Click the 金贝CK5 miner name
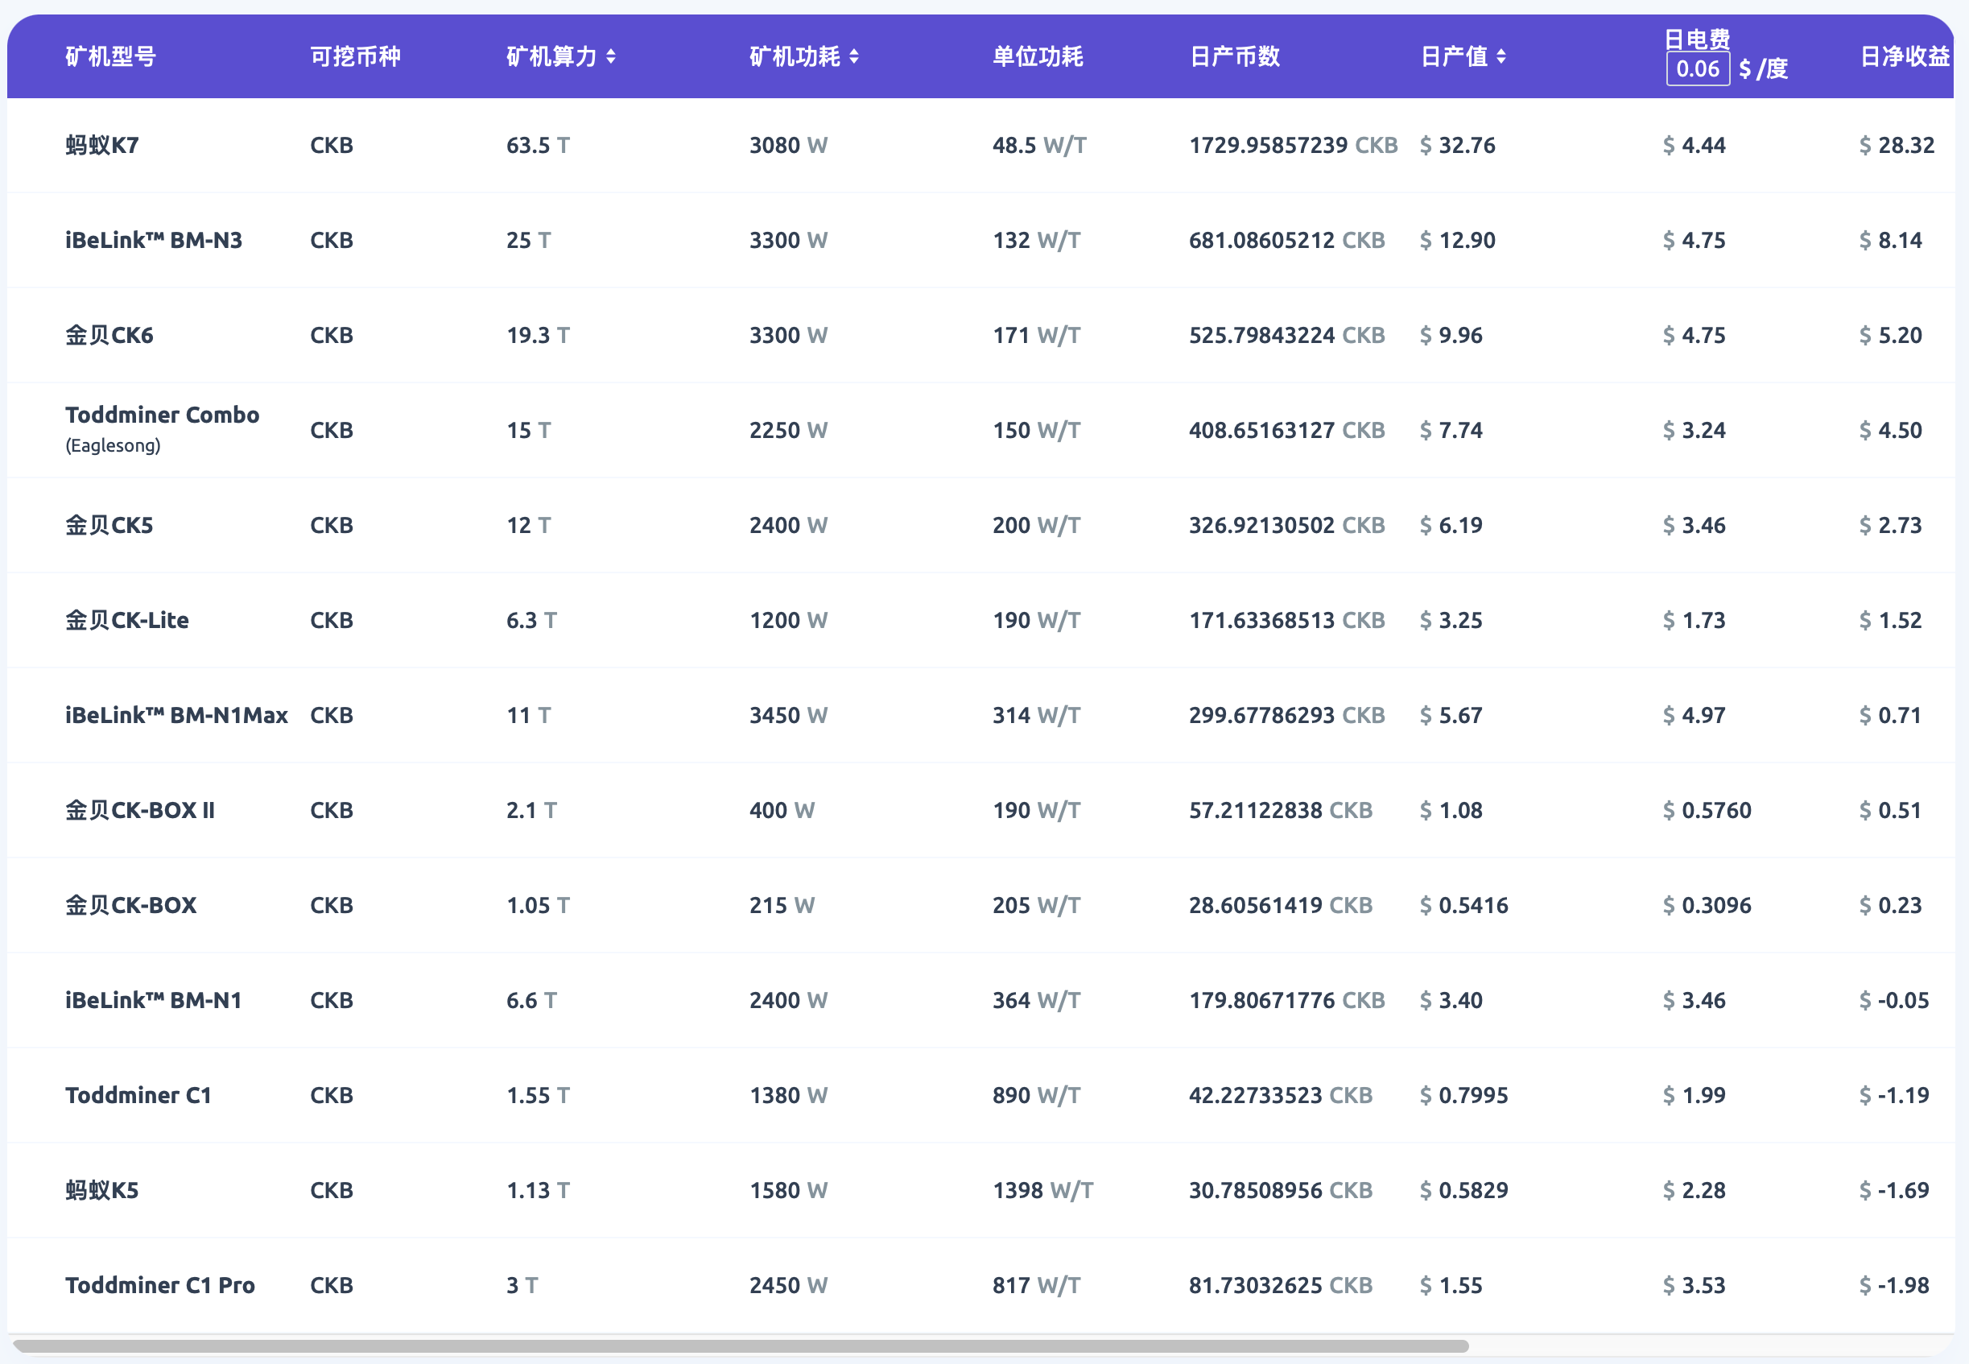 pyautogui.click(x=109, y=525)
